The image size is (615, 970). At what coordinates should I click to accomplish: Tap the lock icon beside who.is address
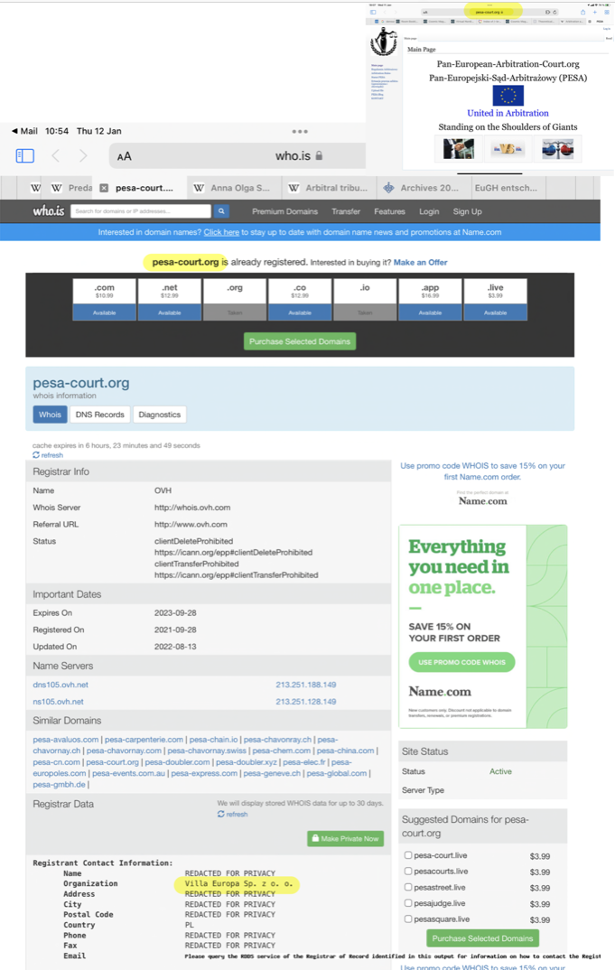(x=319, y=156)
